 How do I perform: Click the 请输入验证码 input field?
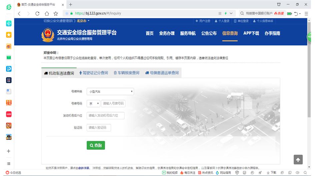[99, 128]
